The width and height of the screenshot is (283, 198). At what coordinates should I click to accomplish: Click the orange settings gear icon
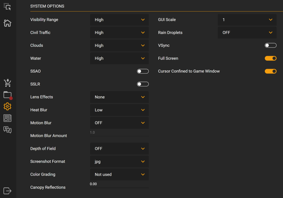[7, 107]
